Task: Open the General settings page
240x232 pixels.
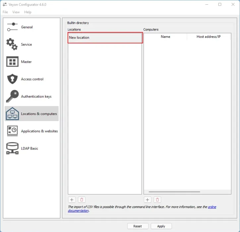Action: coord(31,27)
